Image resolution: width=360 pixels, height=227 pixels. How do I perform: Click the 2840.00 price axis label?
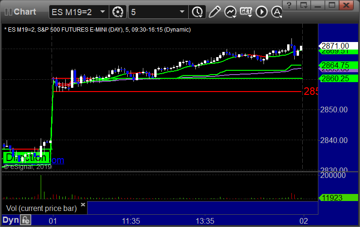click(x=334, y=140)
